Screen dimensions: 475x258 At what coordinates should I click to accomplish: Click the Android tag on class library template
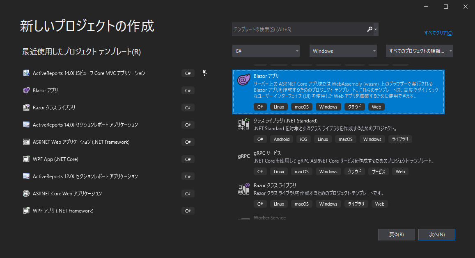coord(282,139)
